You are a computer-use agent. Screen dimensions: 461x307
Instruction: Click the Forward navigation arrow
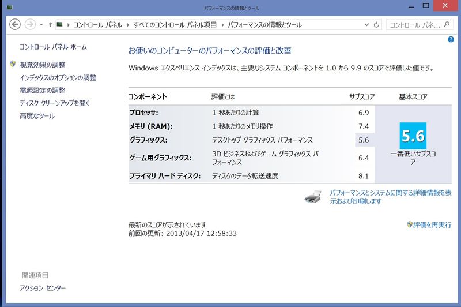coord(30,24)
